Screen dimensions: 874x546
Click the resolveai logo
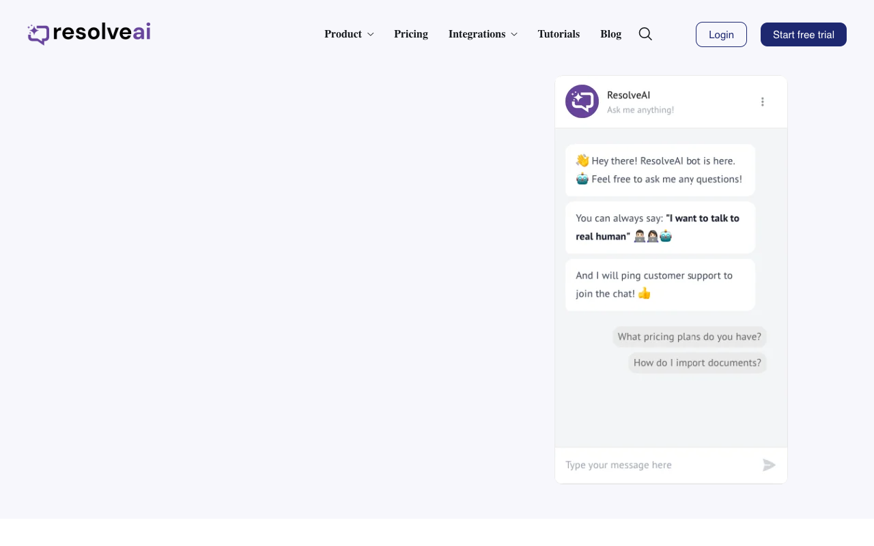pos(89,33)
